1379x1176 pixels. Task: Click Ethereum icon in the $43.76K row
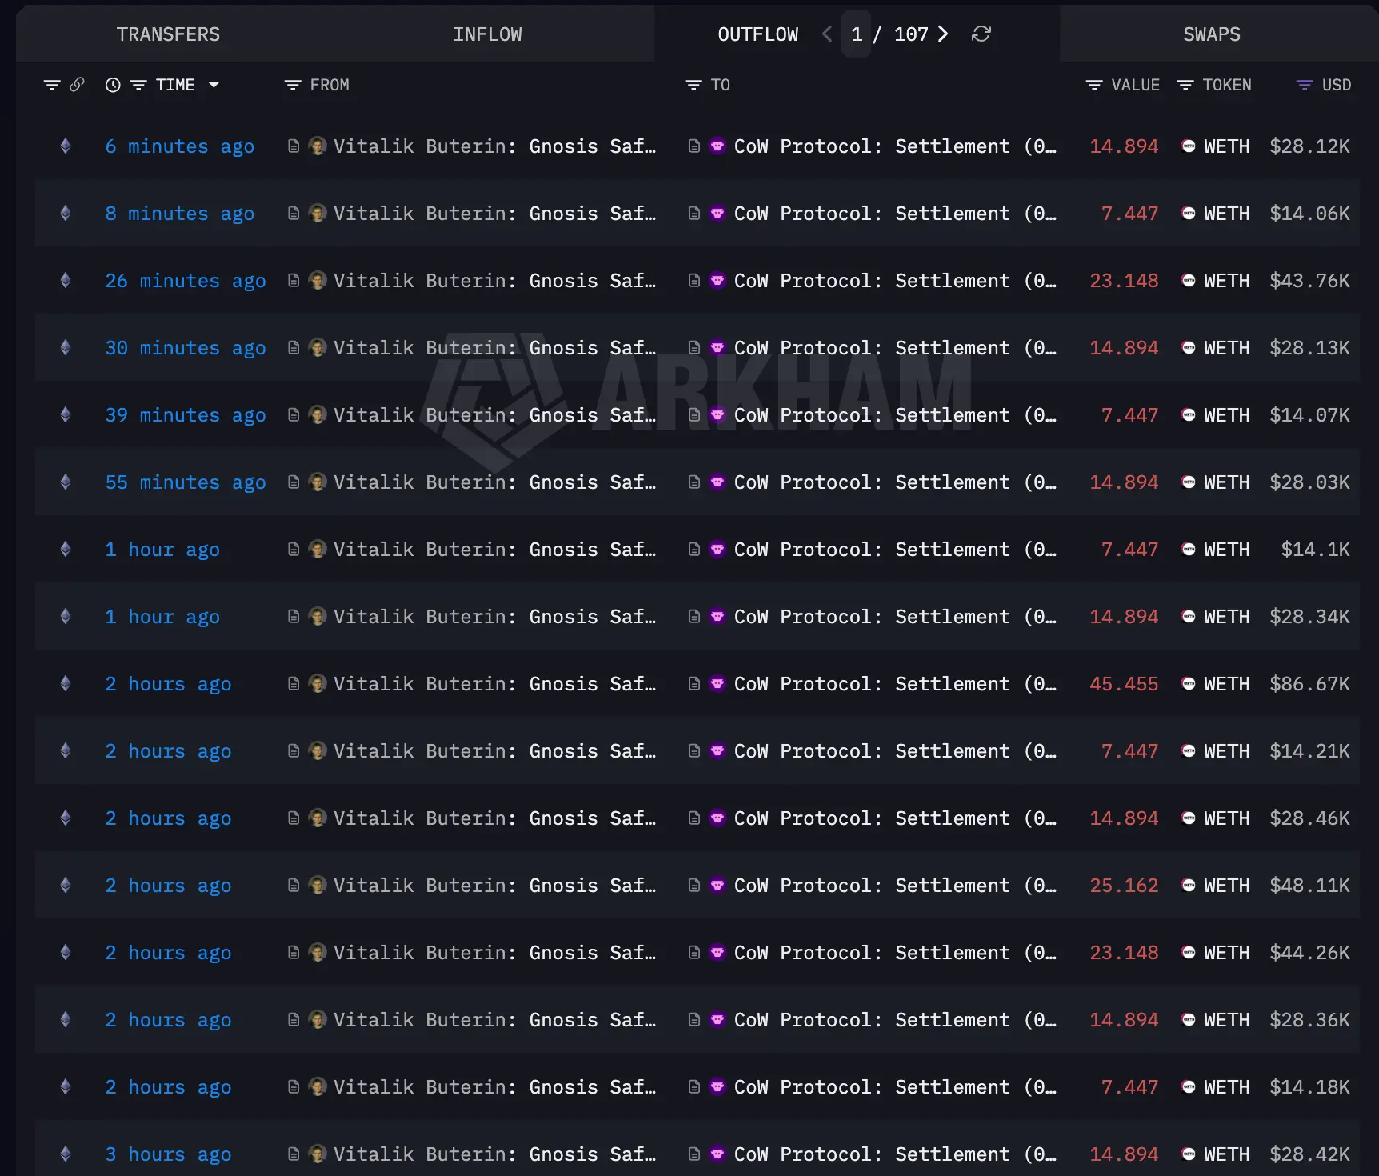[x=66, y=280]
